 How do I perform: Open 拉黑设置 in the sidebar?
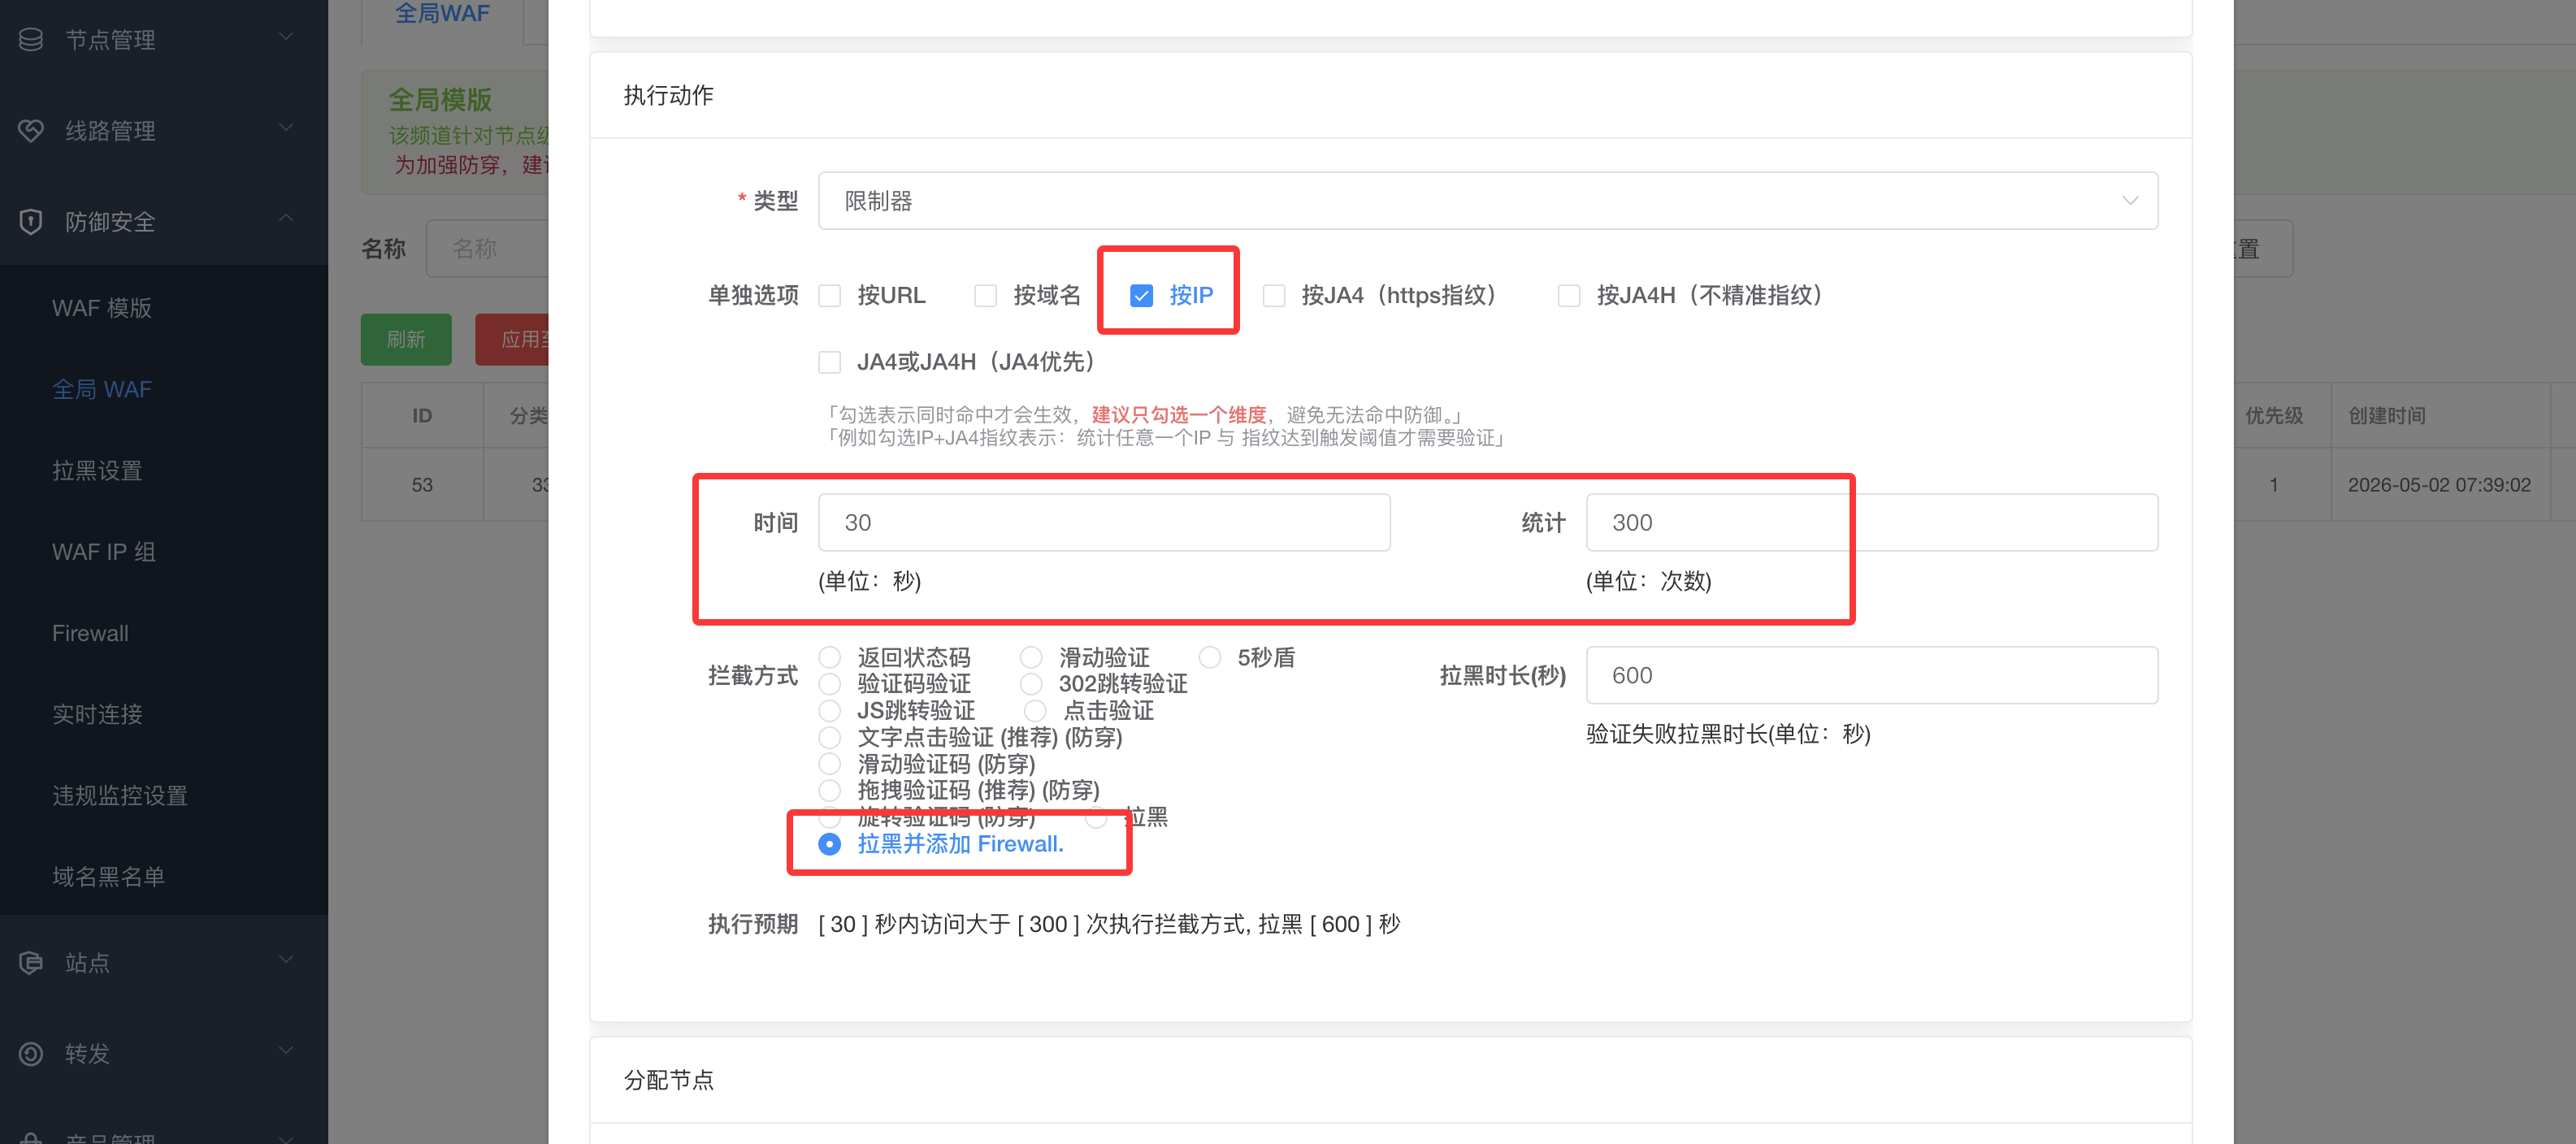pos(97,470)
